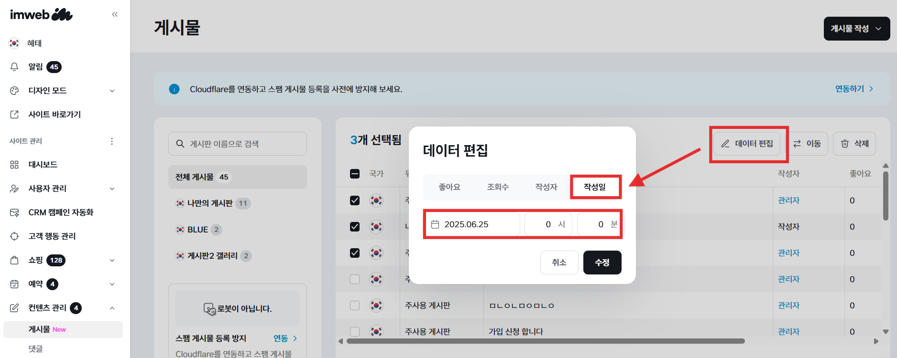Click the search magnifier icon
Viewport: 897px width, 358px height.
coord(180,144)
